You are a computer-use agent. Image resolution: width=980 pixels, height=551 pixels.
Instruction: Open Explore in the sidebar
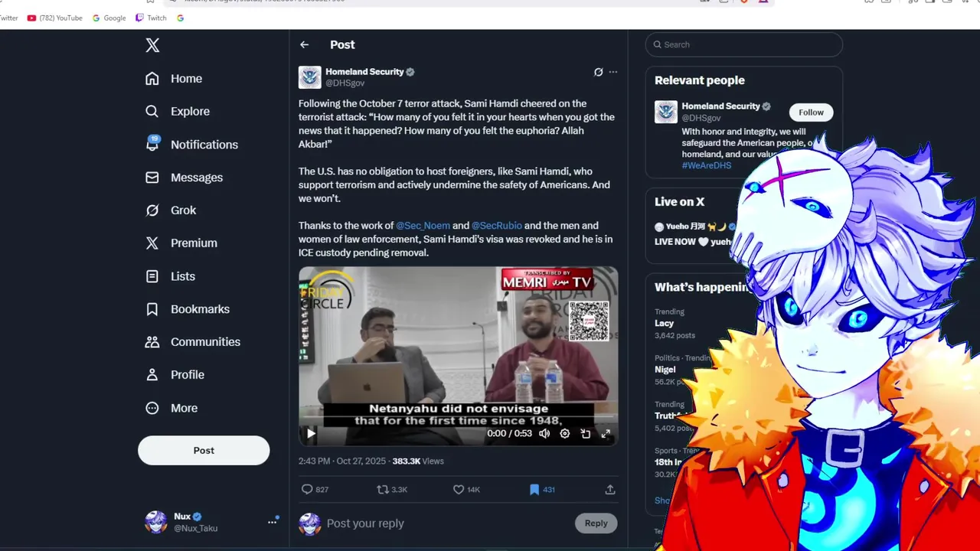[177, 112]
